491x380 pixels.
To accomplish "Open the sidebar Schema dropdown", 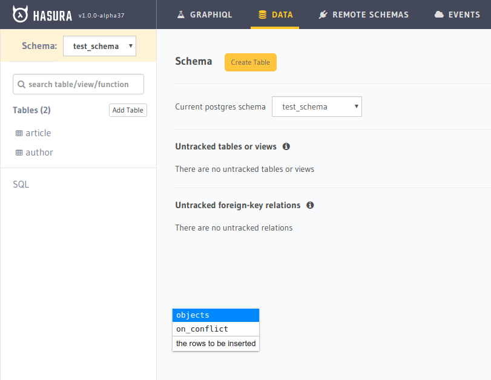I will tap(99, 46).
